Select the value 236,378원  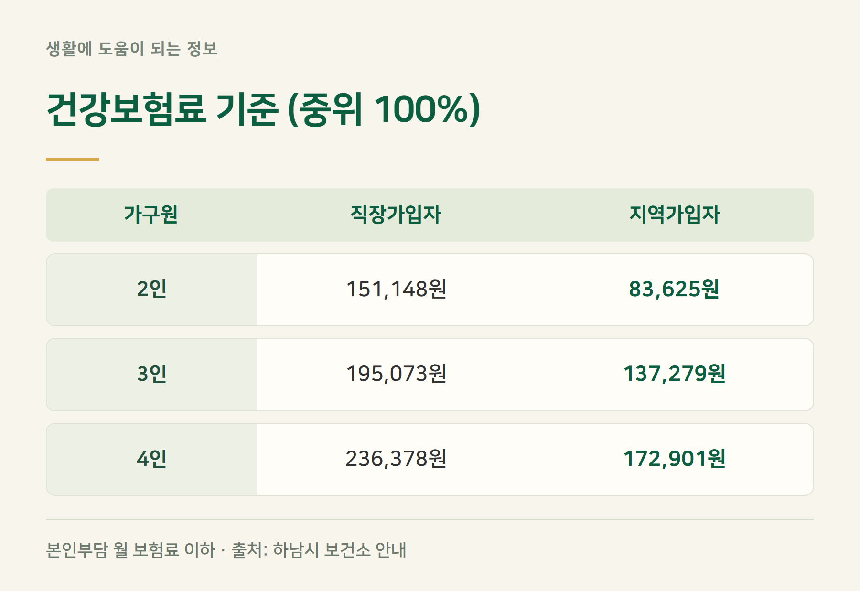(396, 459)
